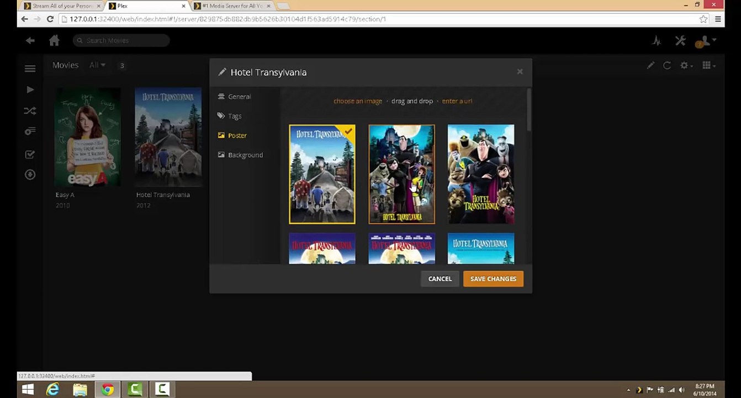Viewport: 741px width, 398px height.
Task: Open the settings wrench-and-screwdriver icon
Action: (x=680, y=41)
